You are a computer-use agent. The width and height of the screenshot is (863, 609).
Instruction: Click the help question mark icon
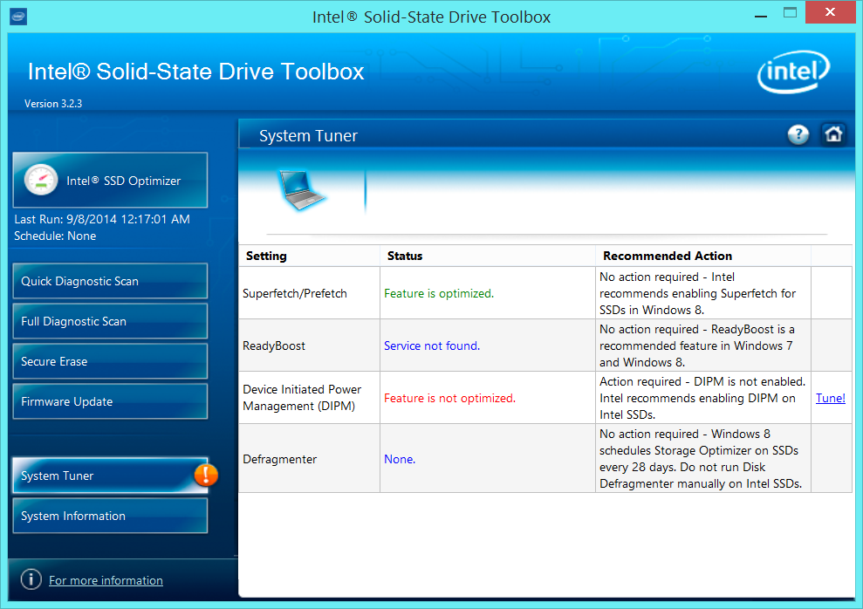[798, 134]
